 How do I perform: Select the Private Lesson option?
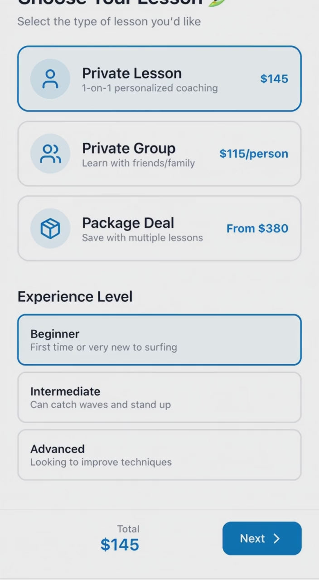(x=159, y=78)
